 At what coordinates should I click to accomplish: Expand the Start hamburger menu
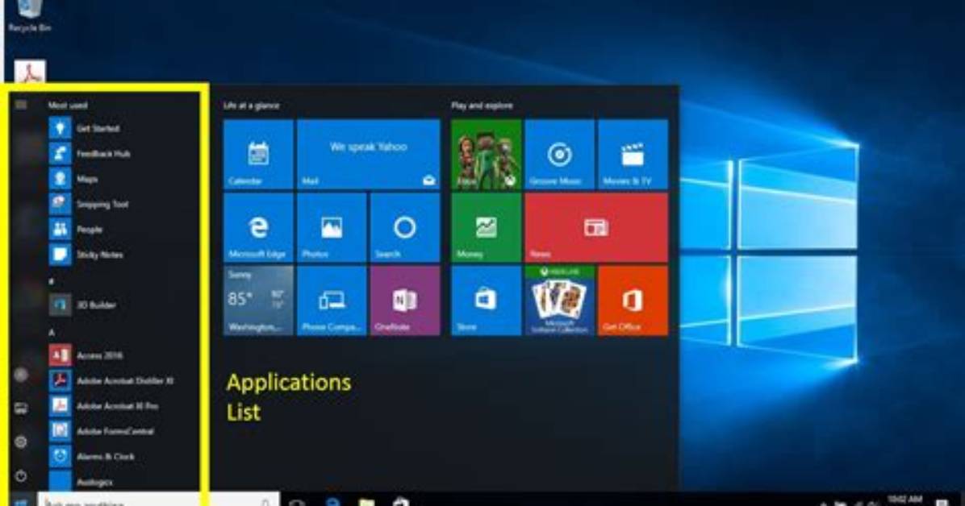point(21,105)
